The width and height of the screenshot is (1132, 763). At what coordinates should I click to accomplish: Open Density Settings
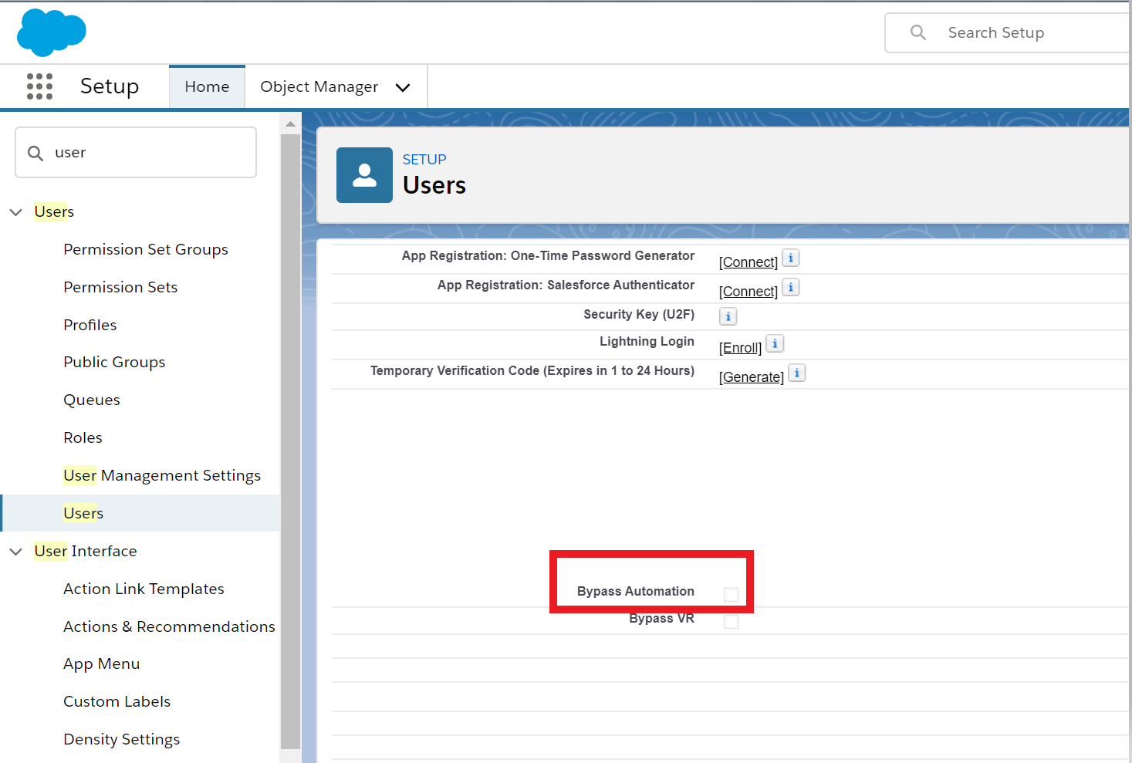click(x=122, y=739)
